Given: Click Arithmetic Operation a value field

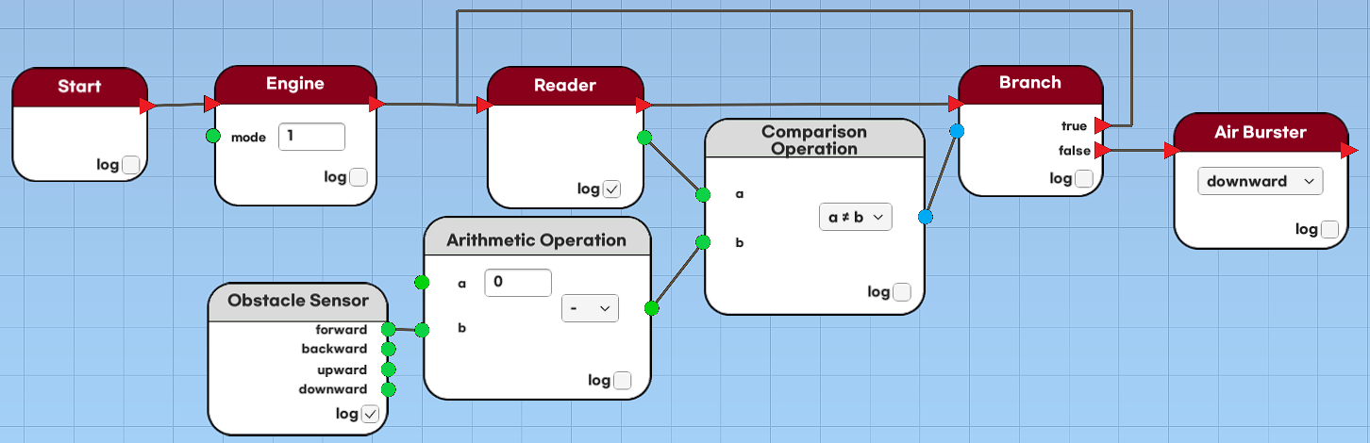Looking at the screenshot, I should click(517, 283).
